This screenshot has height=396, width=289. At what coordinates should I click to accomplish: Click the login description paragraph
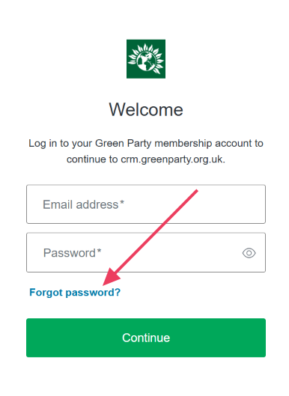tap(146, 151)
